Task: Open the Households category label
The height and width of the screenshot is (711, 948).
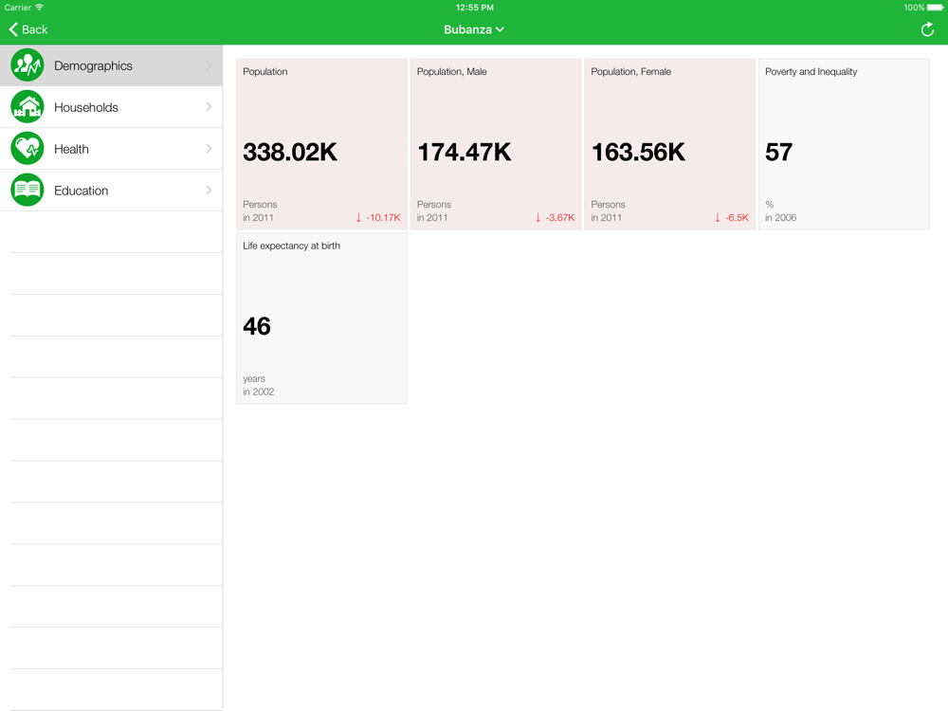Action: point(86,107)
